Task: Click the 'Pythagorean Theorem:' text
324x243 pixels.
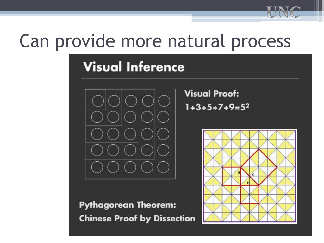Action: [128, 205]
